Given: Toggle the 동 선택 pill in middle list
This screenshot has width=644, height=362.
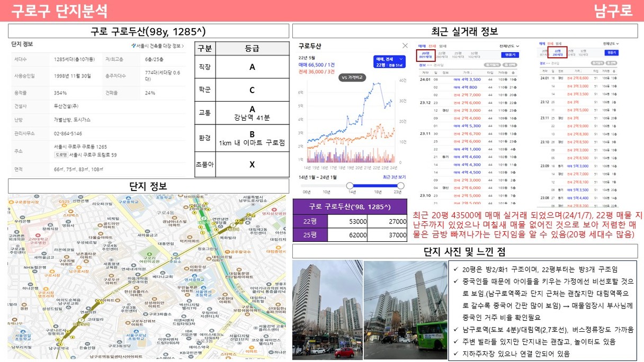Looking at the screenshot, I should (509, 65).
